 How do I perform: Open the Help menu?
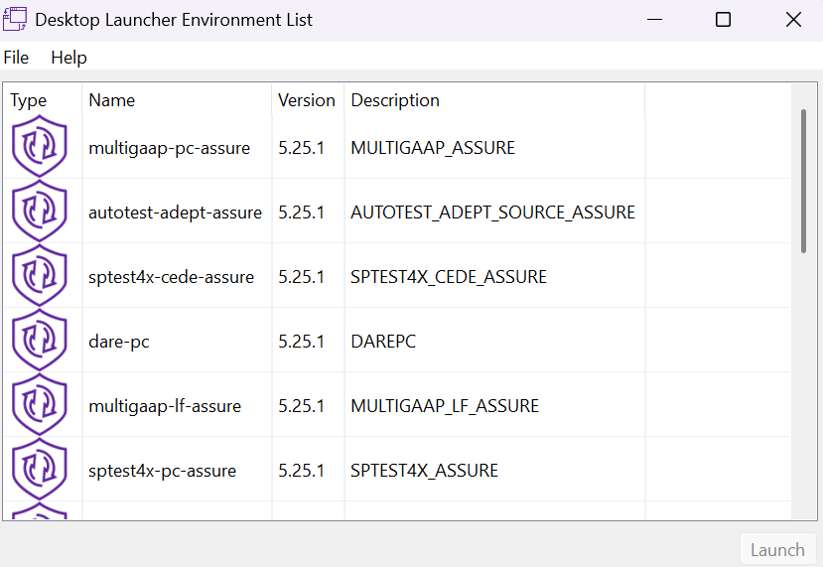tap(69, 58)
